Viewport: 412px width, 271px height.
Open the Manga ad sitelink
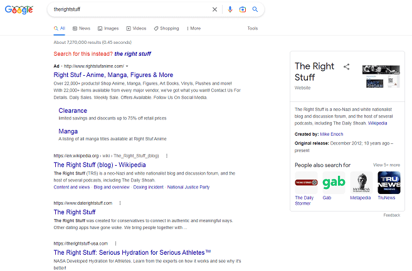68,131
